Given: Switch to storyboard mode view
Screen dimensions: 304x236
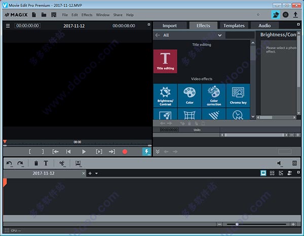Looking at the screenshot, I should pos(263,173).
